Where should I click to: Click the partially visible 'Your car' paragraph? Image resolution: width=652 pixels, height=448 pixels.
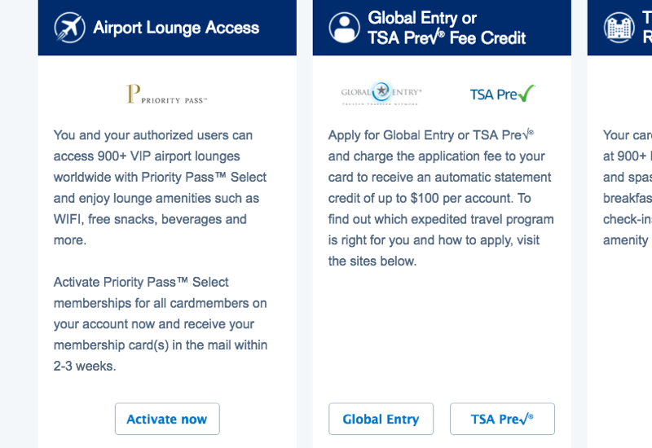click(628, 187)
